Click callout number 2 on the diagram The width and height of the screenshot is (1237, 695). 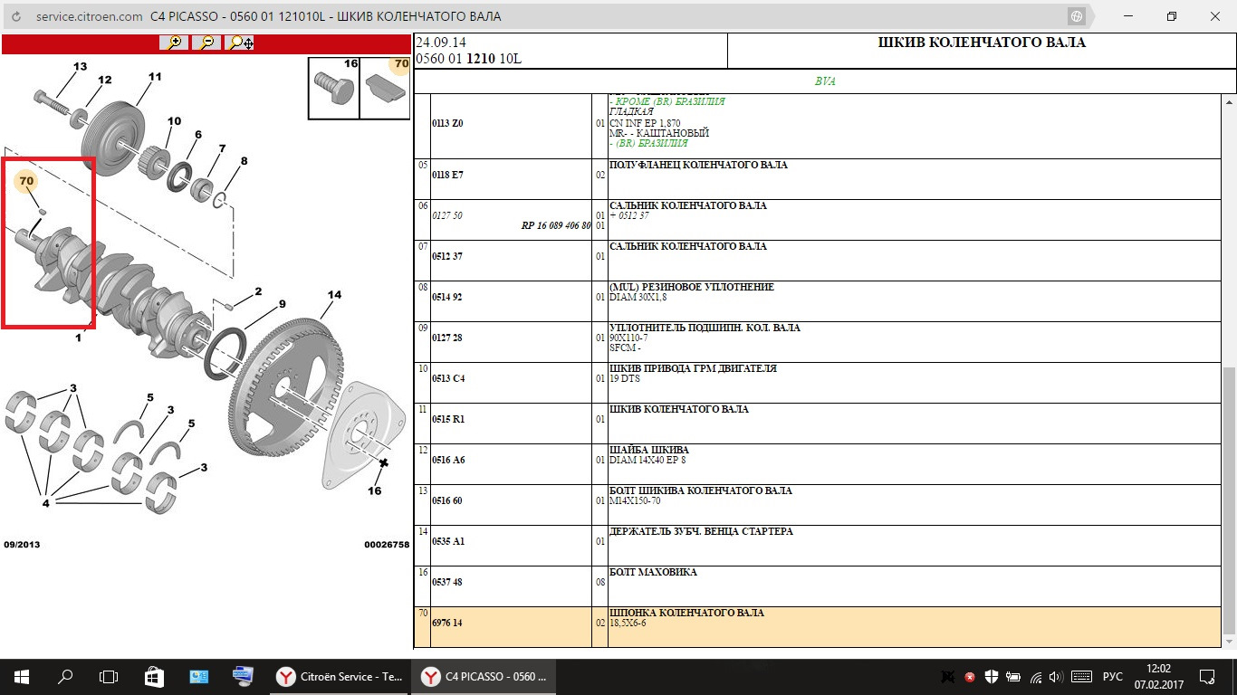click(258, 291)
